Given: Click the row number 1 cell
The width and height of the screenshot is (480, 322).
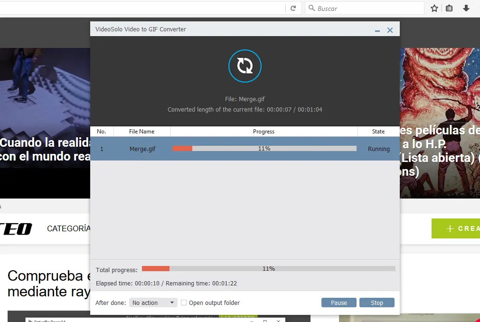Looking at the screenshot, I should point(102,149).
